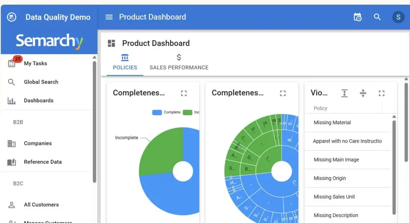Screen dimensions: 410x223
Task: Open the user avatar S menu
Action: (x=398, y=17)
